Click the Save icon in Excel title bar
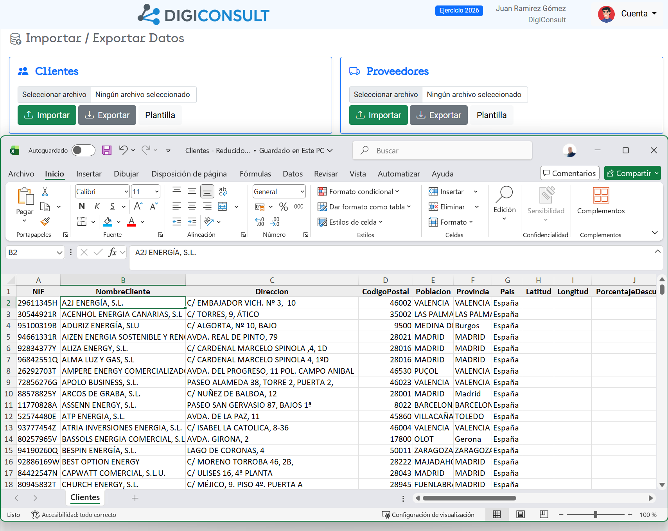Viewport: 668px width, 531px height. pyautogui.click(x=107, y=150)
